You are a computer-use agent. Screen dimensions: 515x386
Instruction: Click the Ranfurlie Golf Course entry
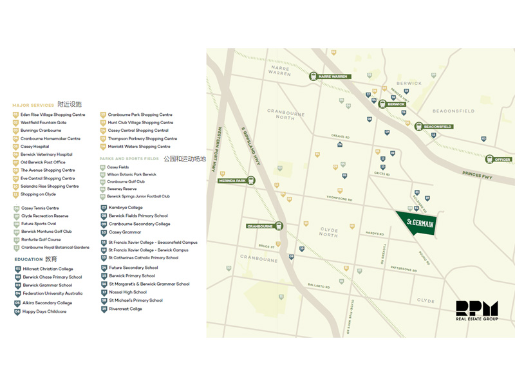click(41, 239)
